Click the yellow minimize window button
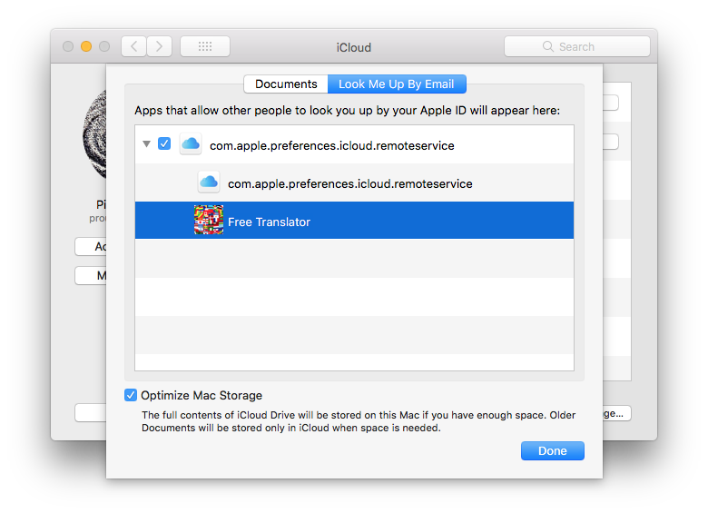708x513 pixels. [x=86, y=46]
